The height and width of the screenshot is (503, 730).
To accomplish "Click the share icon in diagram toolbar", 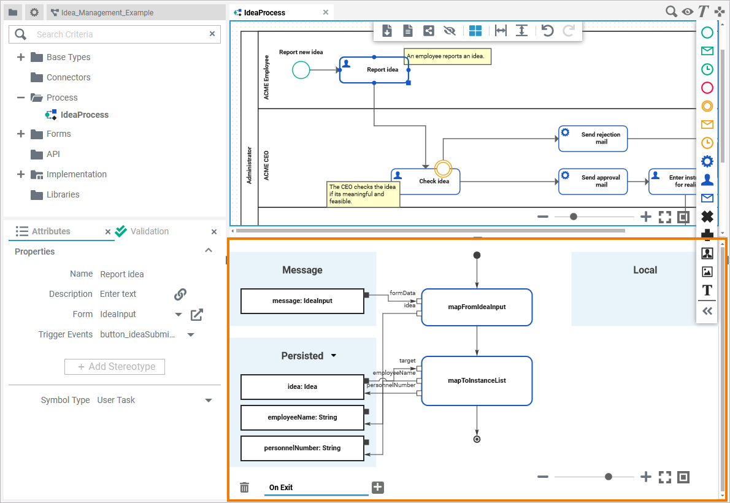I will (429, 31).
